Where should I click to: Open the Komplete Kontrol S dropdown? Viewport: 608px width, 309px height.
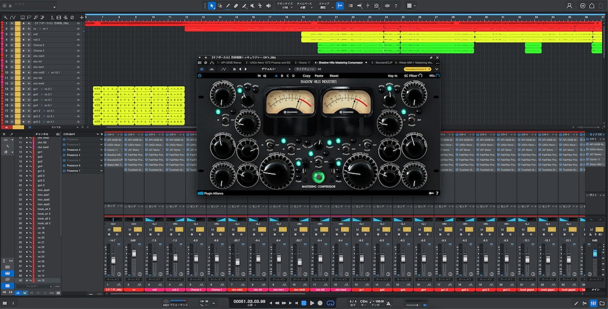click(x=418, y=69)
